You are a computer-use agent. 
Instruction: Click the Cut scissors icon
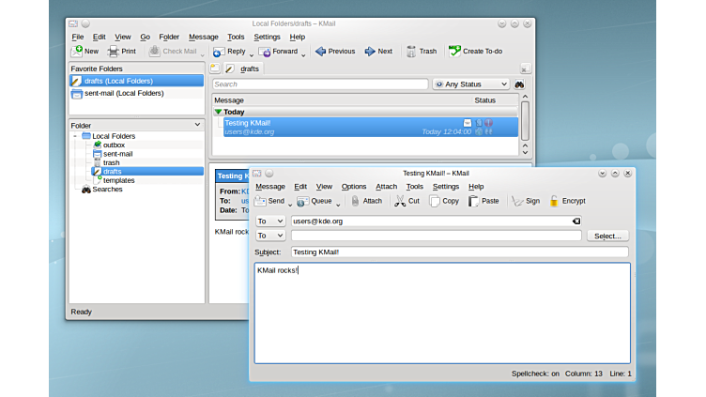click(400, 201)
